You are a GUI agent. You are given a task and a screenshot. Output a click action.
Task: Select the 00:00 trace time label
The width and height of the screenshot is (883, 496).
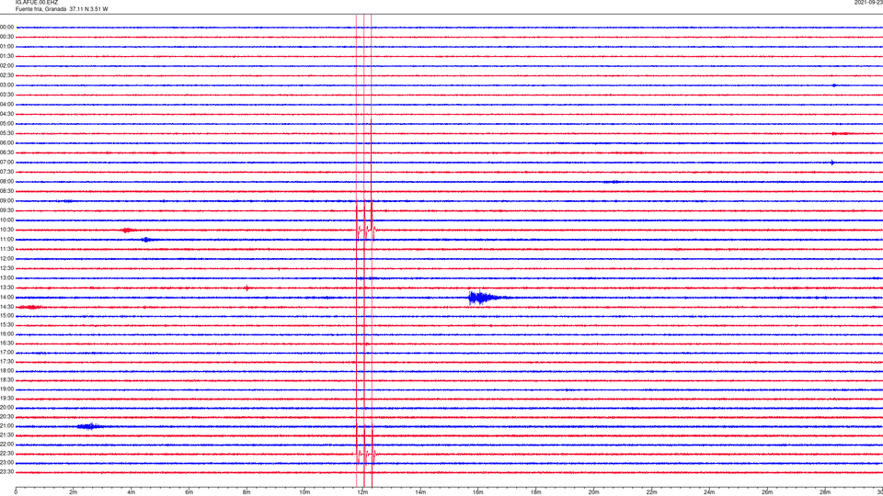pos(6,27)
